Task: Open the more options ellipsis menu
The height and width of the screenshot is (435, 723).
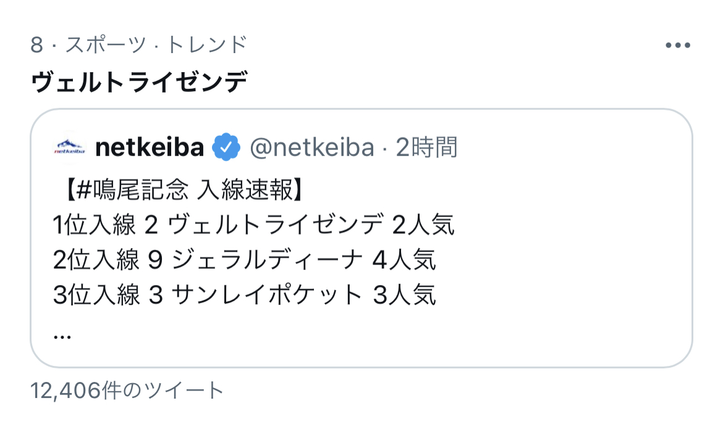Action: (x=677, y=45)
